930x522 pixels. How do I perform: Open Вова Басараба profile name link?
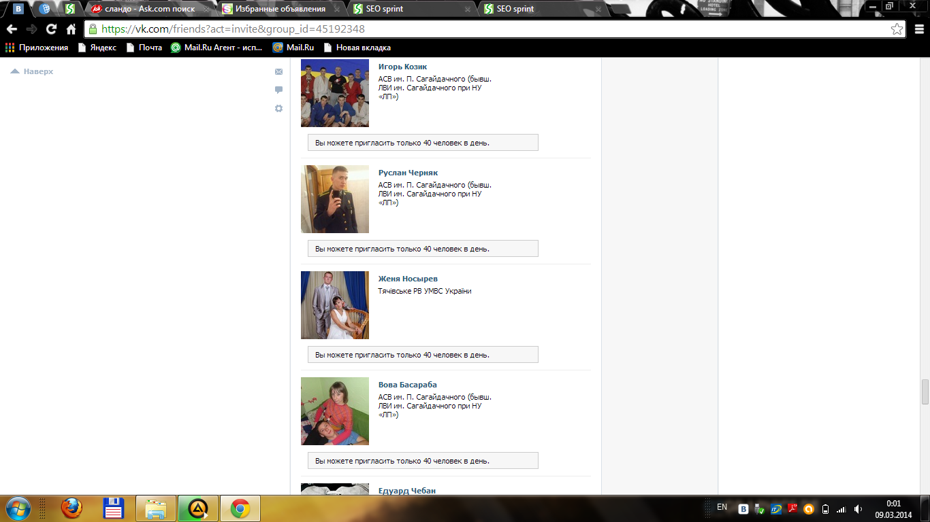click(408, 385)
